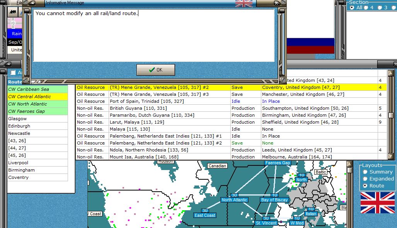Open the File menu
397x228 pixels.
[x=19, y=3]
